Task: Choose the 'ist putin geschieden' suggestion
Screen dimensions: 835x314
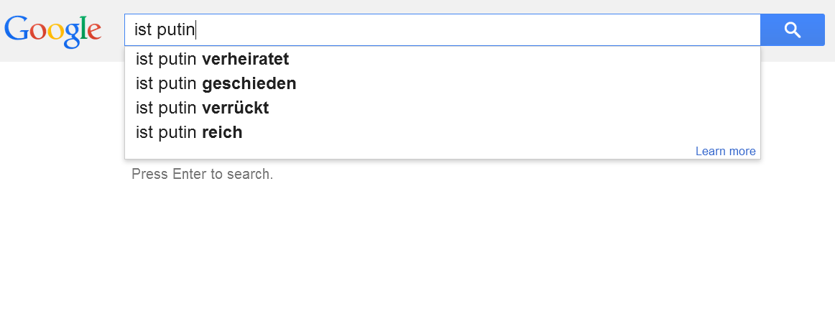Action: pyautogui.click(x=216, y=84)
